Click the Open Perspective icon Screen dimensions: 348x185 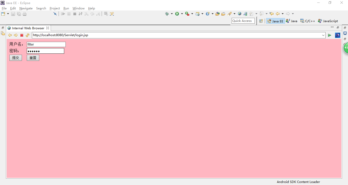261,21
